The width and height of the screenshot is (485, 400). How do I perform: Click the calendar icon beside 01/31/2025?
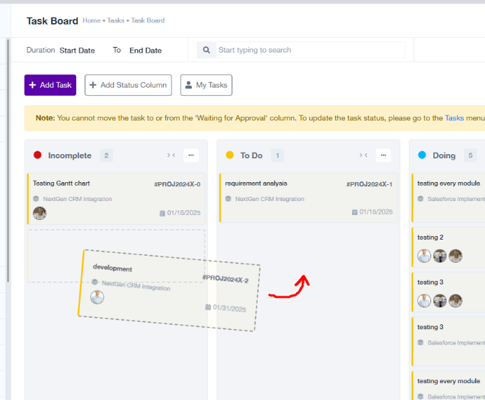tap(208, 307)
